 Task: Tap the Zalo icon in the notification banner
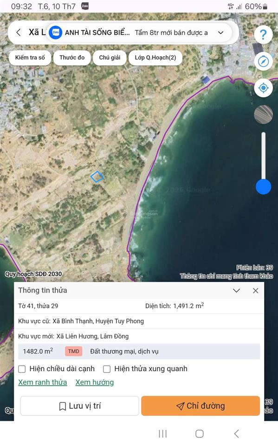coord(56,33)
